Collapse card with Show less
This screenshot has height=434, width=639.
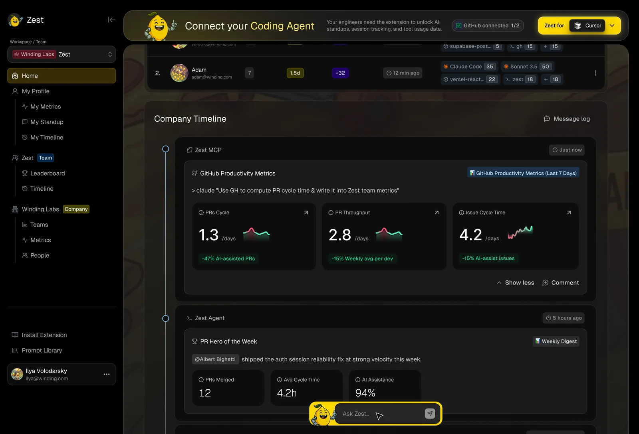pyautogui.click(x=515, y=283)
